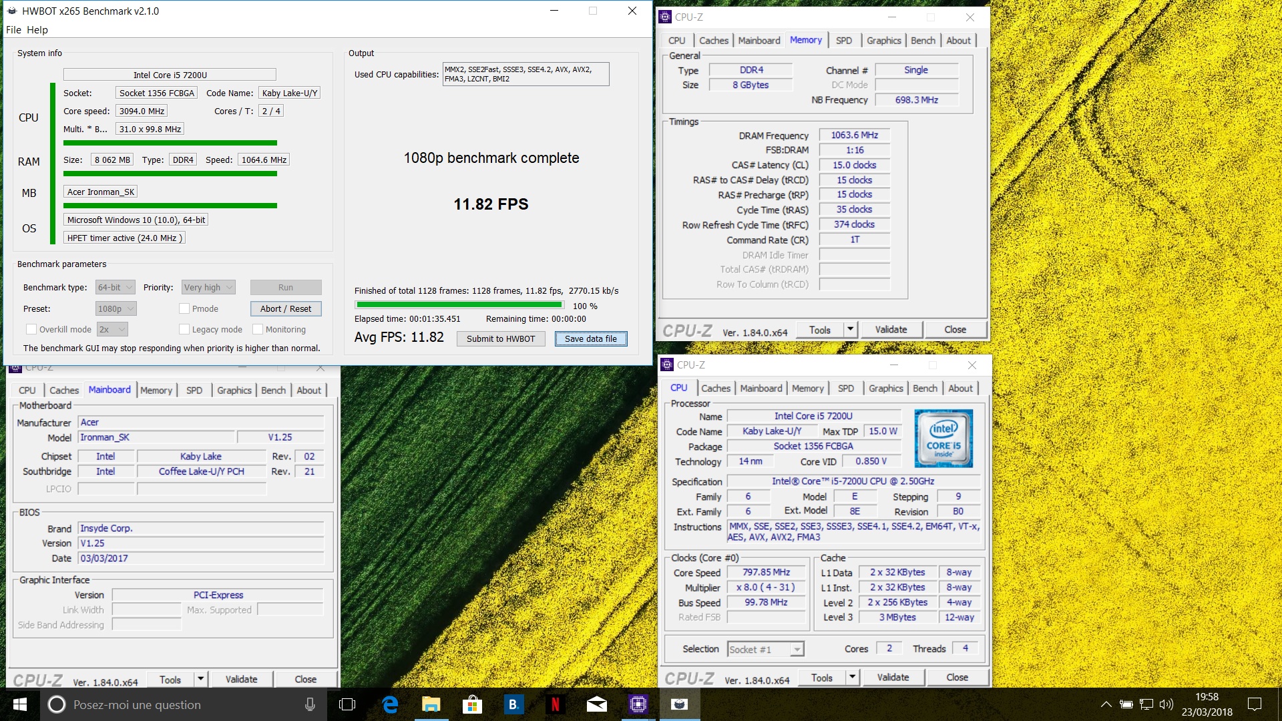Expand Tools arrow in Mainboard CPU-Z window
1282x721 pixels.
[200, 679]
